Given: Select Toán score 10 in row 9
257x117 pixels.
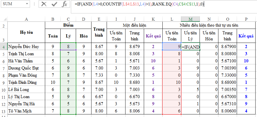Looking at the screenshot, I should point(53,82).
